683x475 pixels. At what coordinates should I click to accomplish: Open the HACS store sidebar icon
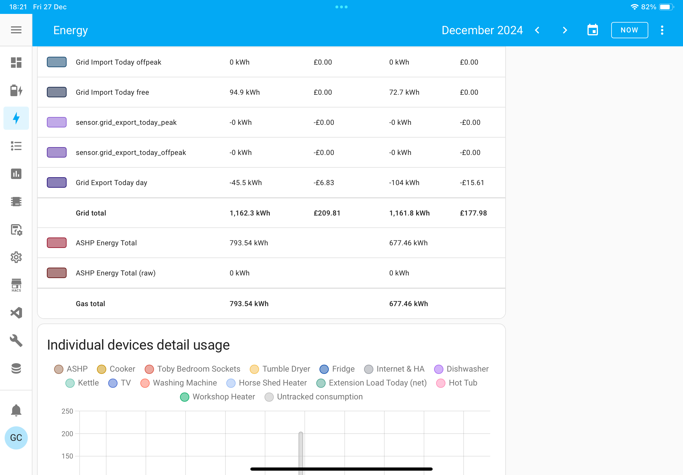coord(16,285)
